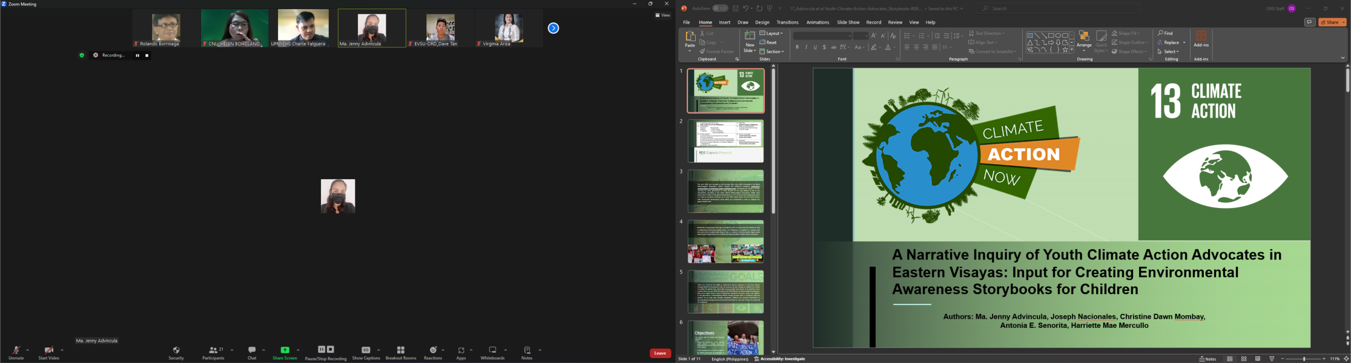Unmute the microphone

coord(16,353)
